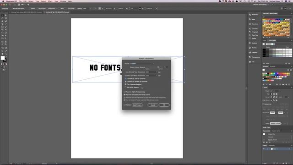
Task: Enable Preserve Alpha Transparency
Action: 125,92
